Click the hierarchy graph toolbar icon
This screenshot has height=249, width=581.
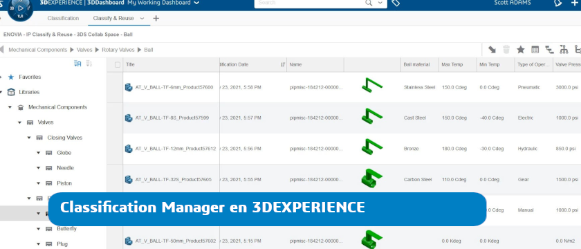(x=564, y=50)
